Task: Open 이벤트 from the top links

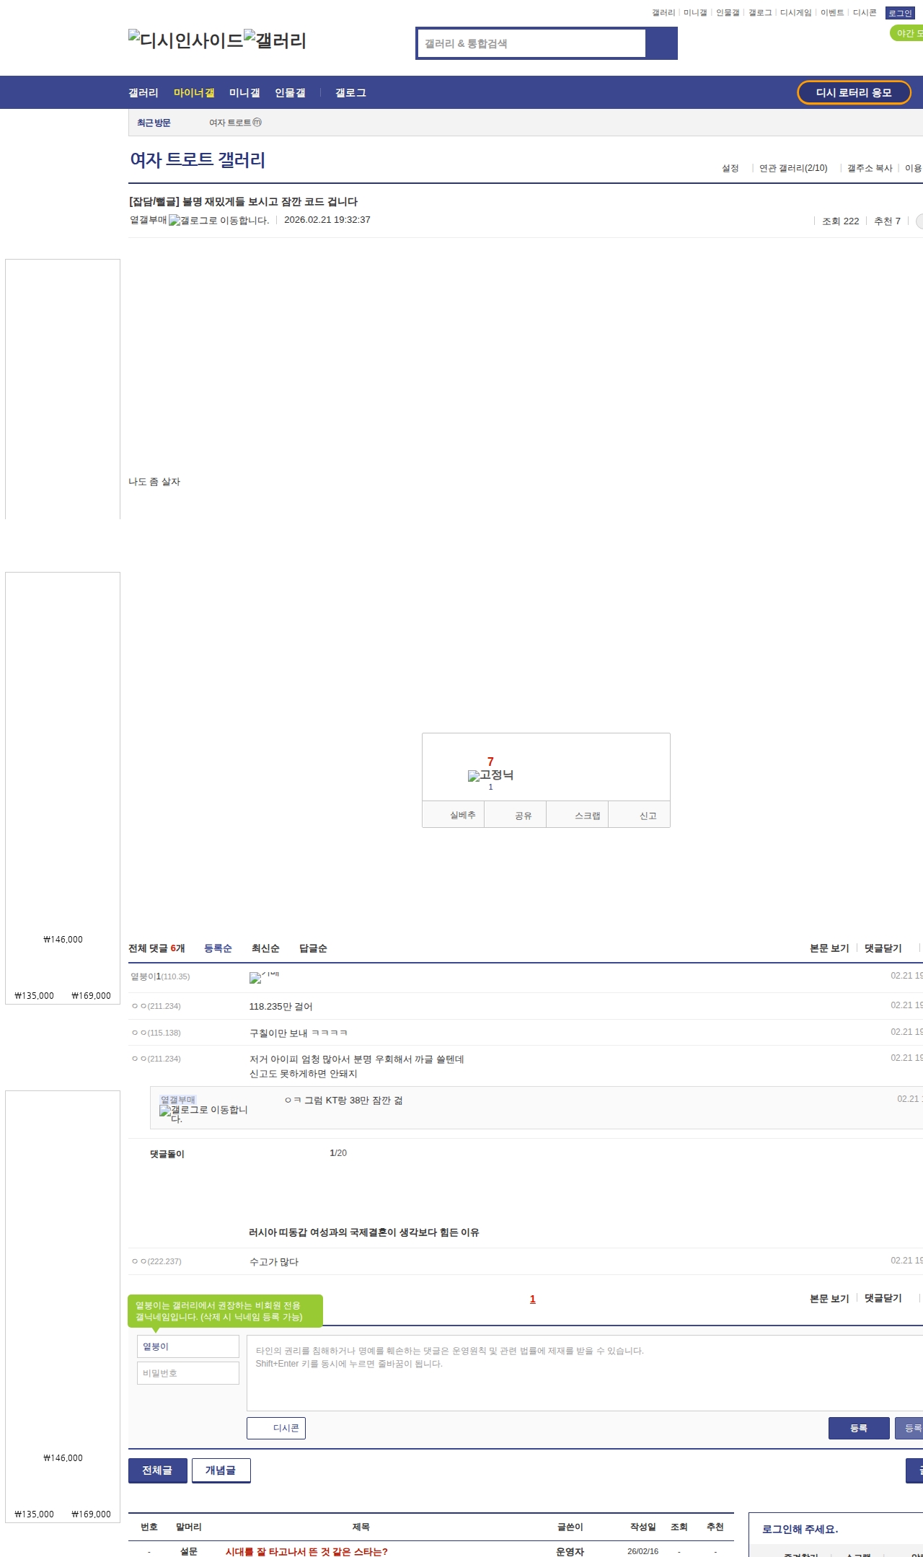Action: pos(832,13)
